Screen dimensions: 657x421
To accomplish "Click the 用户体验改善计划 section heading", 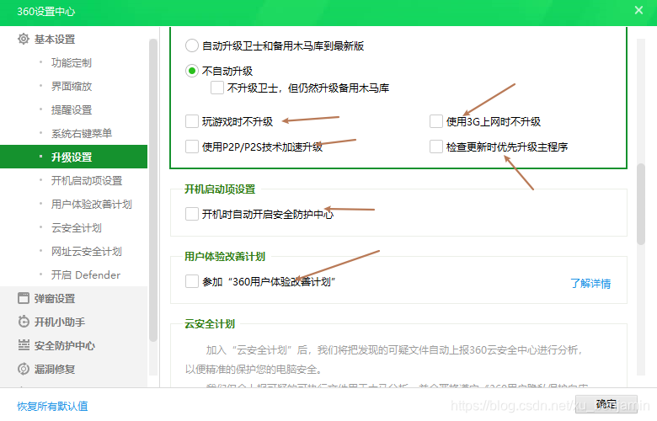I will click(225, 256).
